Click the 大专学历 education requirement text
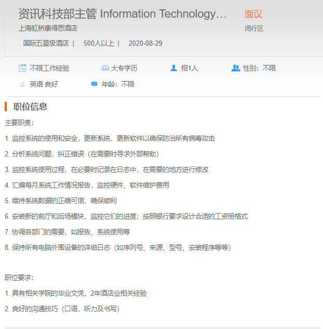Image resolution: width=323 pixels, height=329 pixels. click(124, 68)
